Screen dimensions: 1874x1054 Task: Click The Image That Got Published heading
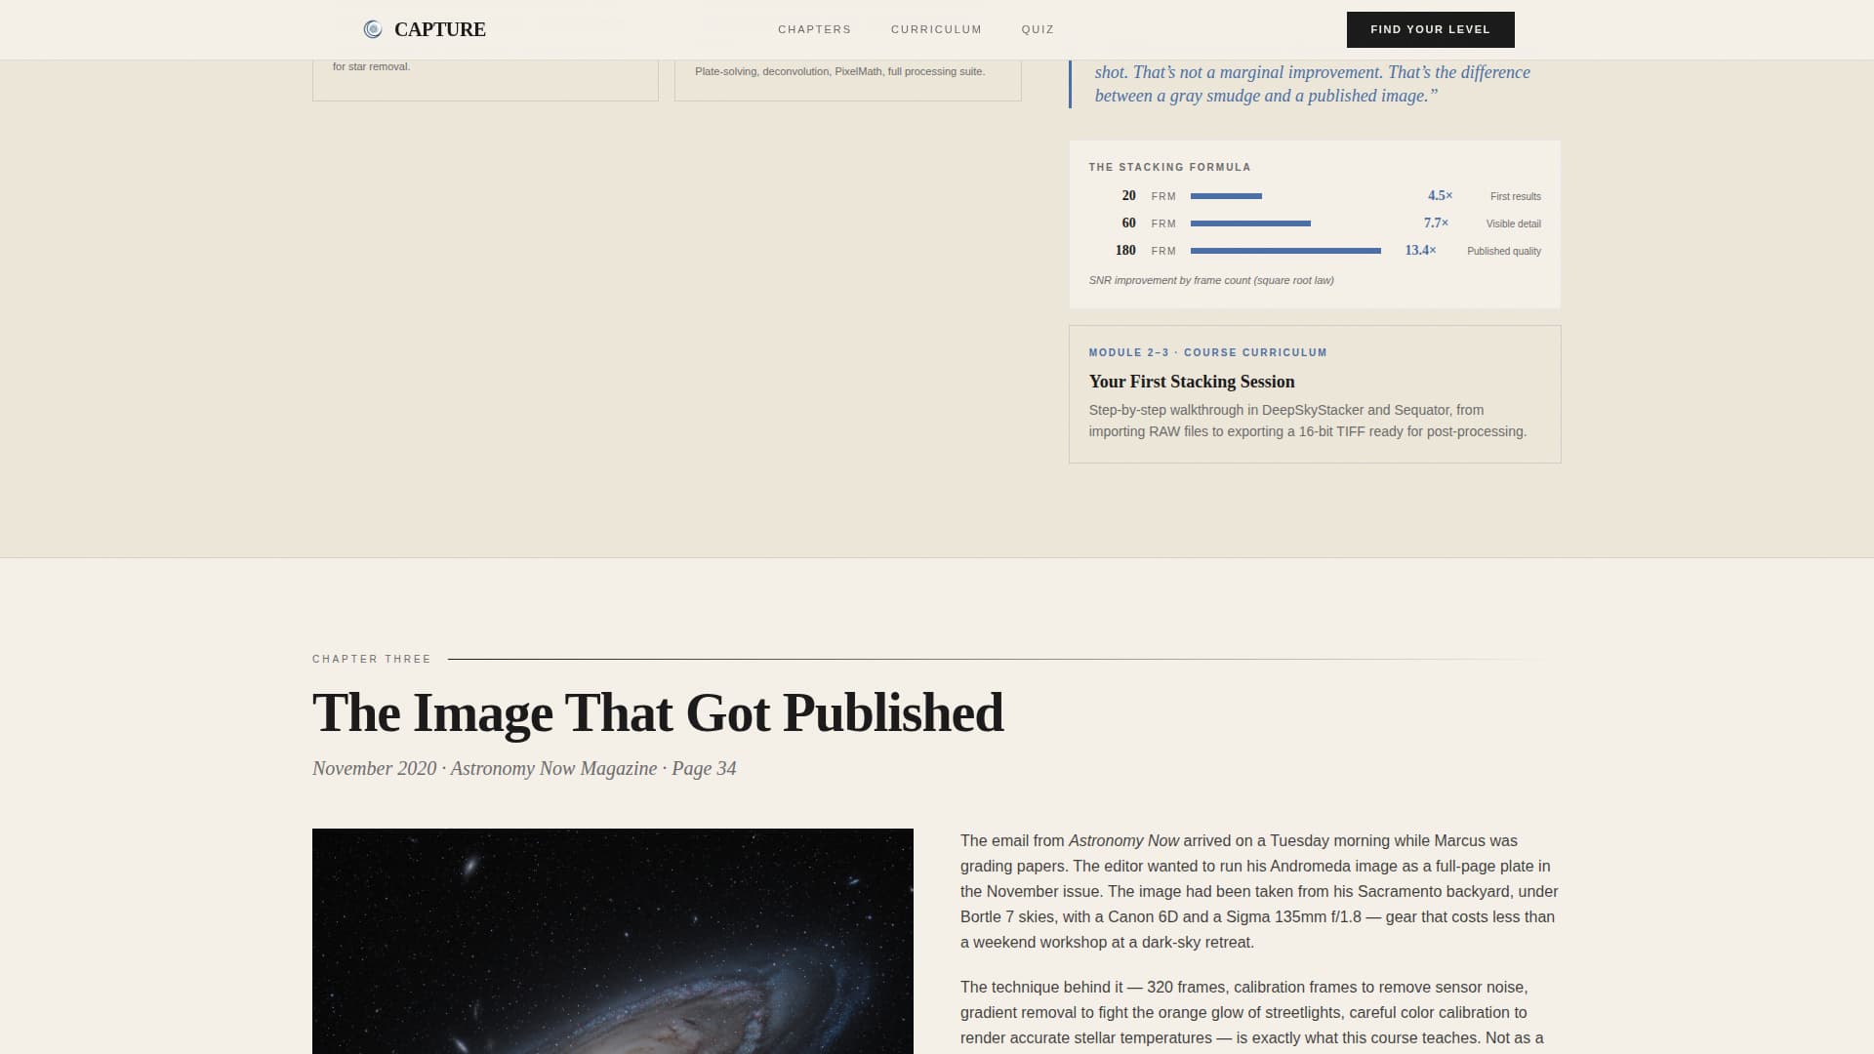658,712
